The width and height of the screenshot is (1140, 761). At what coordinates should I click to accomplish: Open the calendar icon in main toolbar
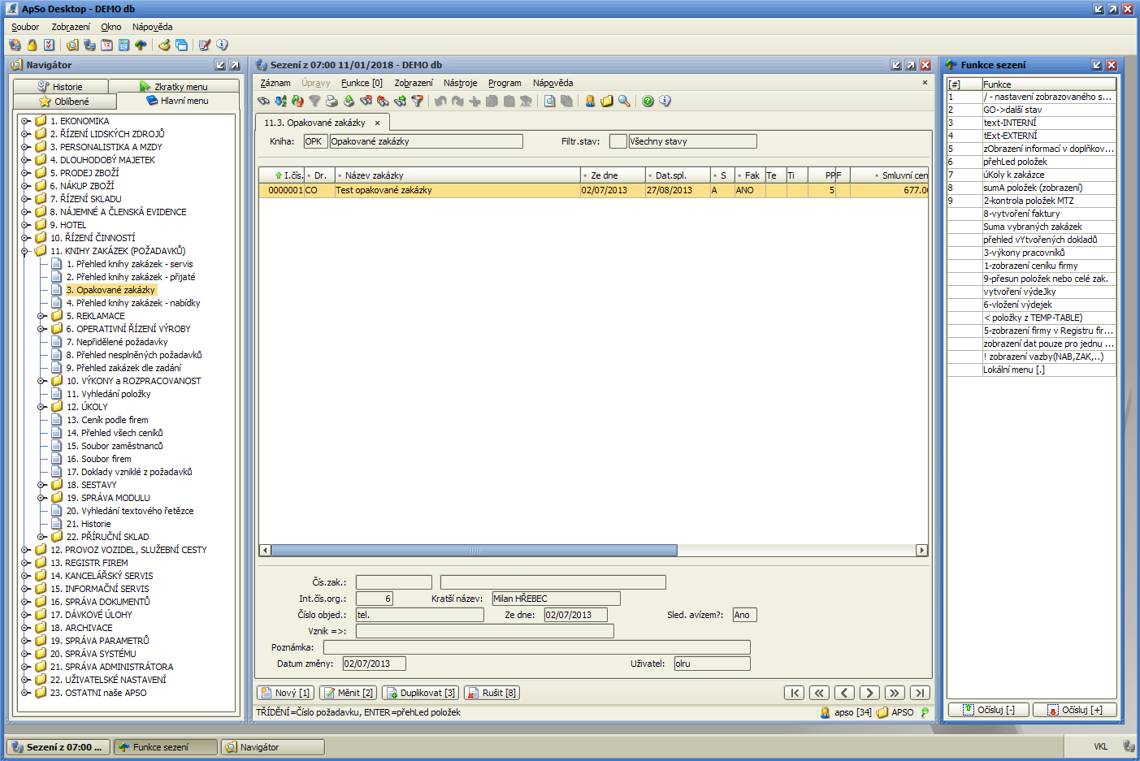pyautogui.click(x=106, y=45)
